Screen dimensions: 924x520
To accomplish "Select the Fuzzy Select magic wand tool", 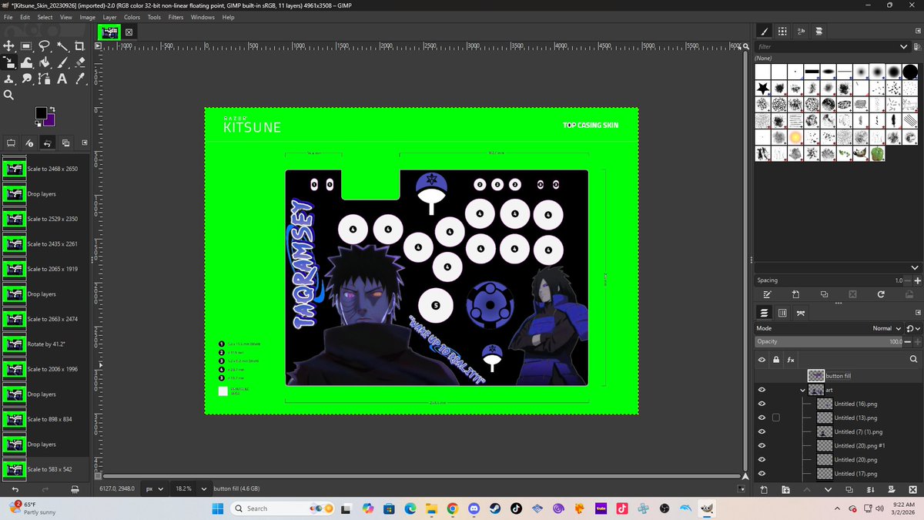I will point(62,46).
